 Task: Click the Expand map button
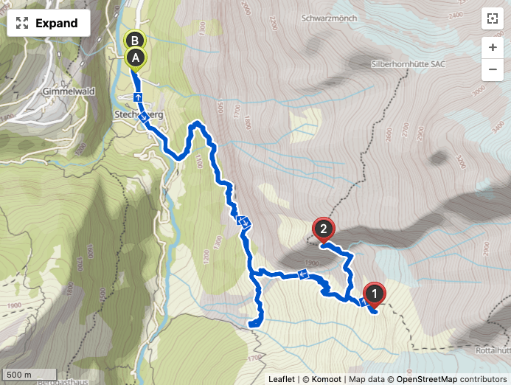tap(49, 23)
